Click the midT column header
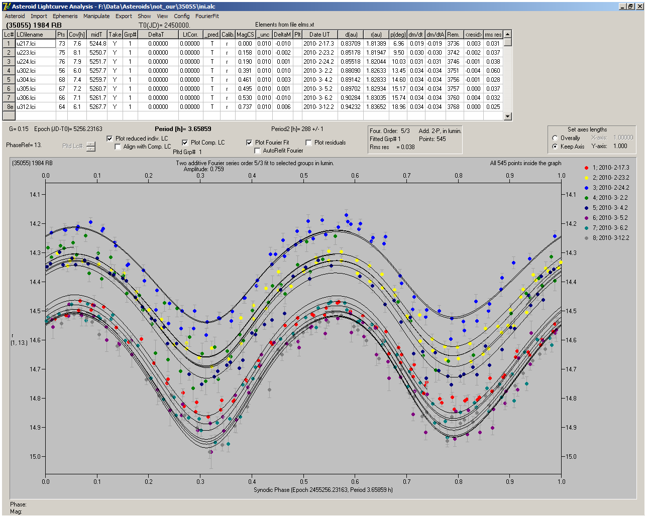Screen dimensions: 647x518 coord(97,35)
